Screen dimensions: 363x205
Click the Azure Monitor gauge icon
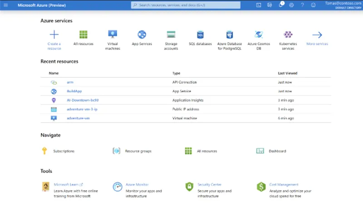click(x=118, y=186)
